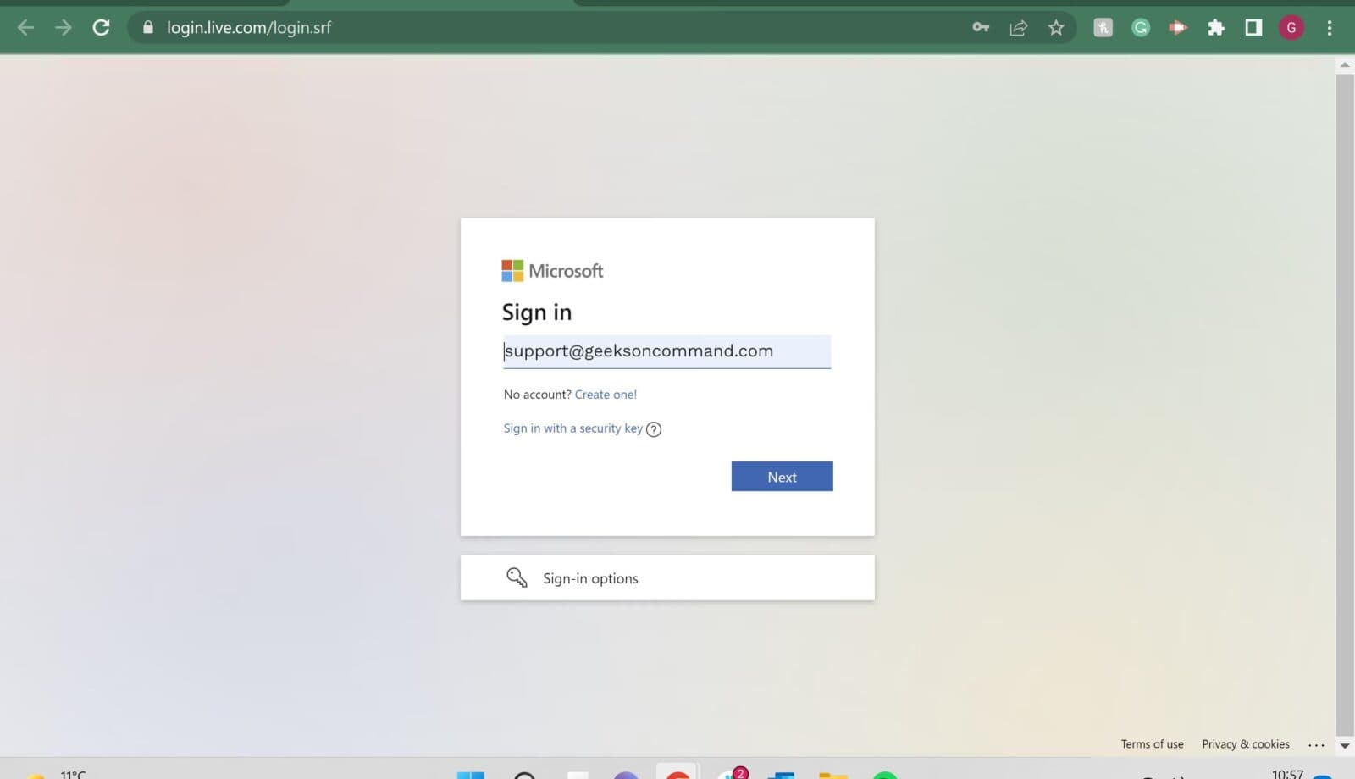Open the Terms of use link
Image resolution: width=1355 pixels, height=779 pixels.
coord(1153,744)
